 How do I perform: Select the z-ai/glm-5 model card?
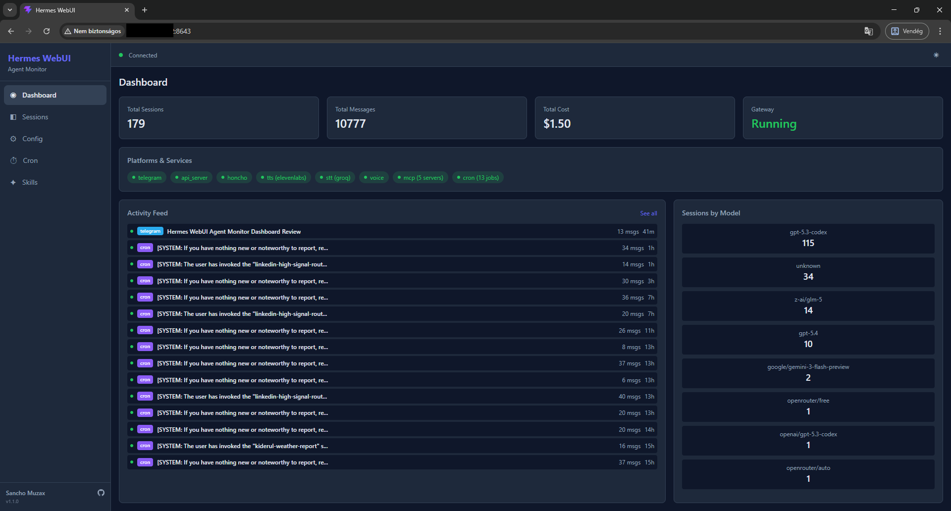[x=808, y=306]
